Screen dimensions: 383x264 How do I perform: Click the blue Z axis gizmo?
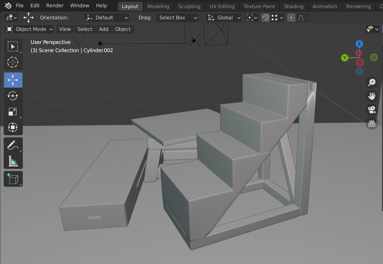tap(359, 44)
